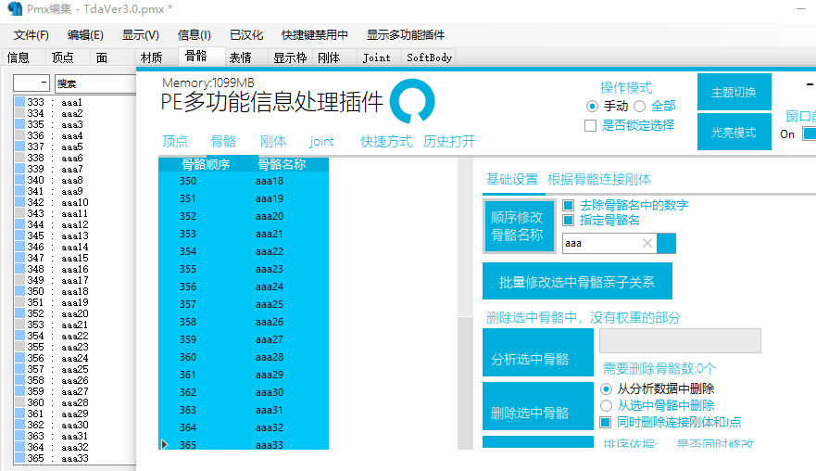The height and width of the screenshot is (471, 816).
Task: Click the row pointer arrow beside 365
Action: click(165, 444)
